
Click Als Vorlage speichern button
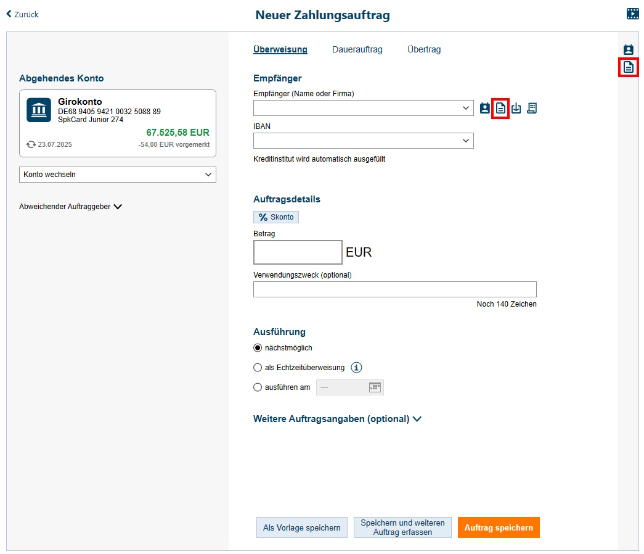coord(302,527)
